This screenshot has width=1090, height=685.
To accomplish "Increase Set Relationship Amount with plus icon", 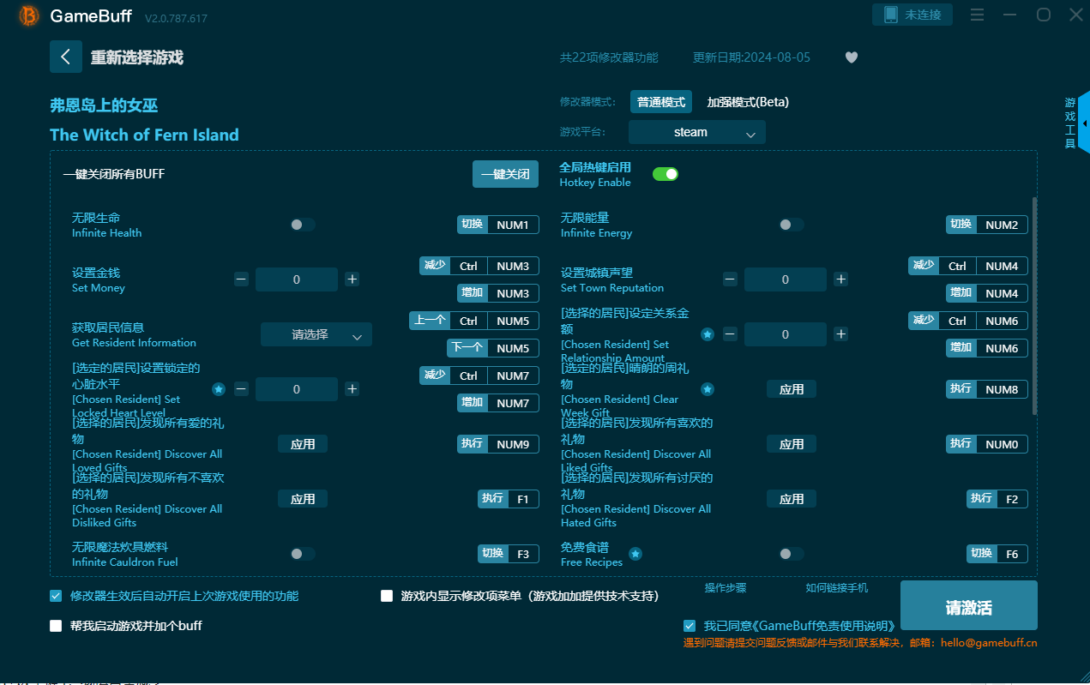I will coord(840,334).
